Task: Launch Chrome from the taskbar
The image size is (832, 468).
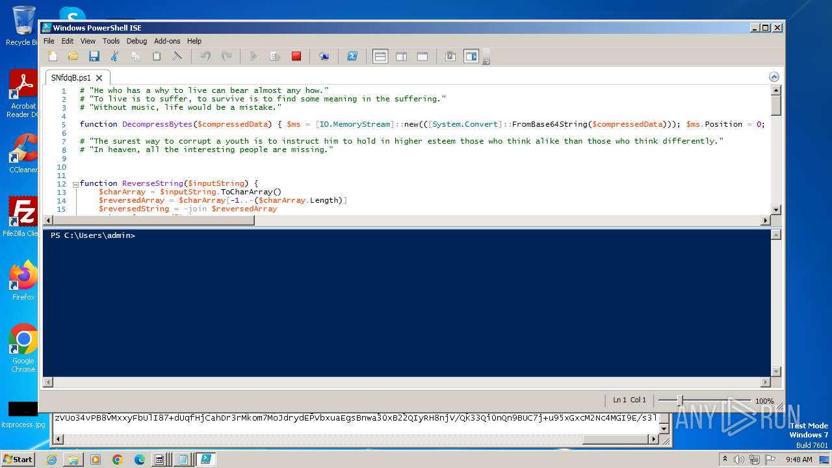Action: point(118,460)
